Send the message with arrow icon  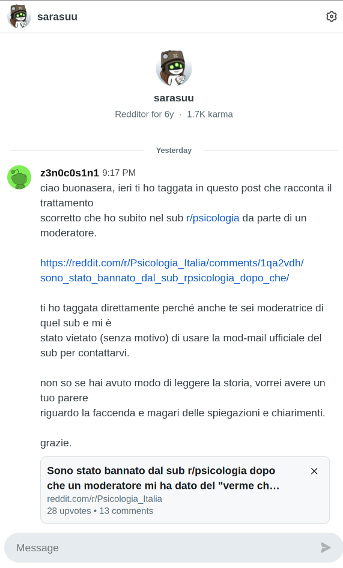[326, 548]
